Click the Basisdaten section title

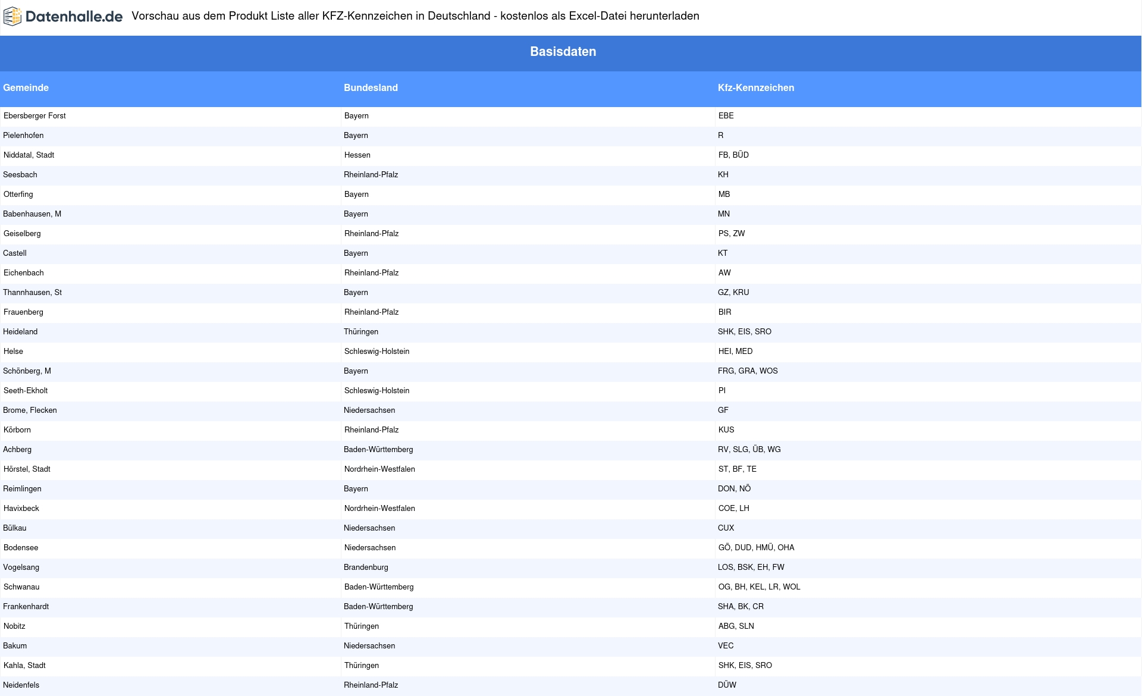(x=563, y=52)
